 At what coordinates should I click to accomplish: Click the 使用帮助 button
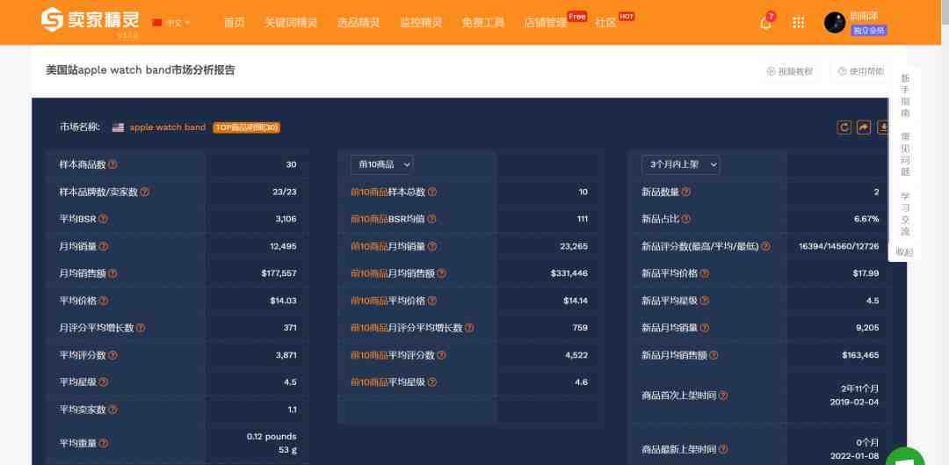tap(860, 71)
